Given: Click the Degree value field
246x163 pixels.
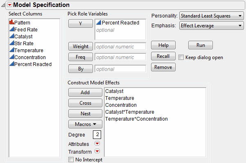Looking at the screenshot, I should 97,134.
